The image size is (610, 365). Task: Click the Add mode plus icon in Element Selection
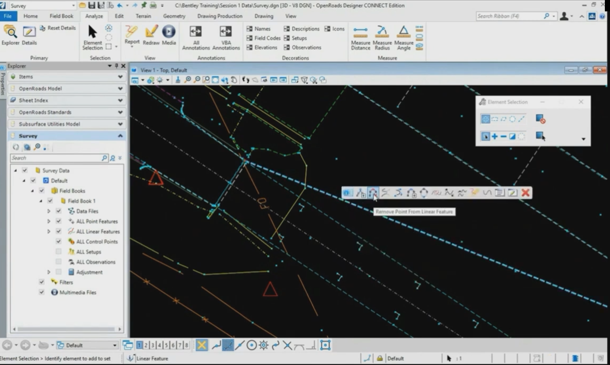tap(494, 136)
